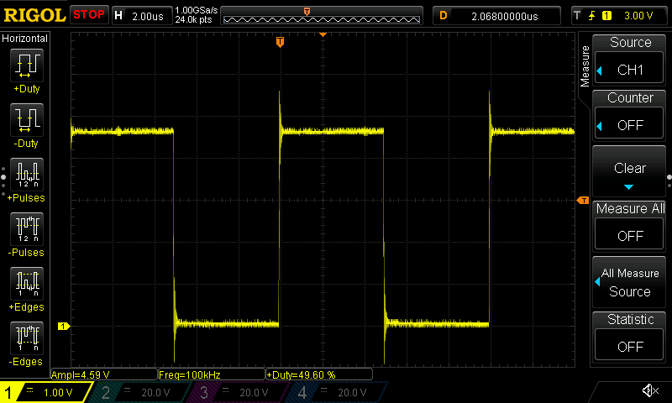Click the Horizontal menu label
Viewport: 672px width, 403px height.
point(24,39)
